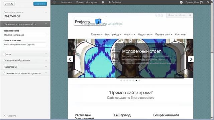Open the user avatar next to Привет, Илья
The width and height of the screenshot is (214, 120).
coord(202,2)
